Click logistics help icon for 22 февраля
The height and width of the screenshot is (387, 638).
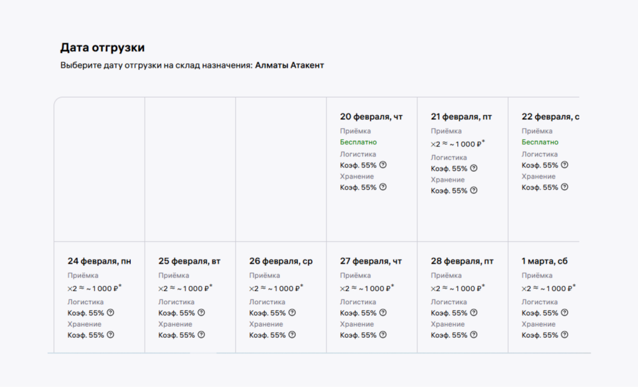click(564, 165)
